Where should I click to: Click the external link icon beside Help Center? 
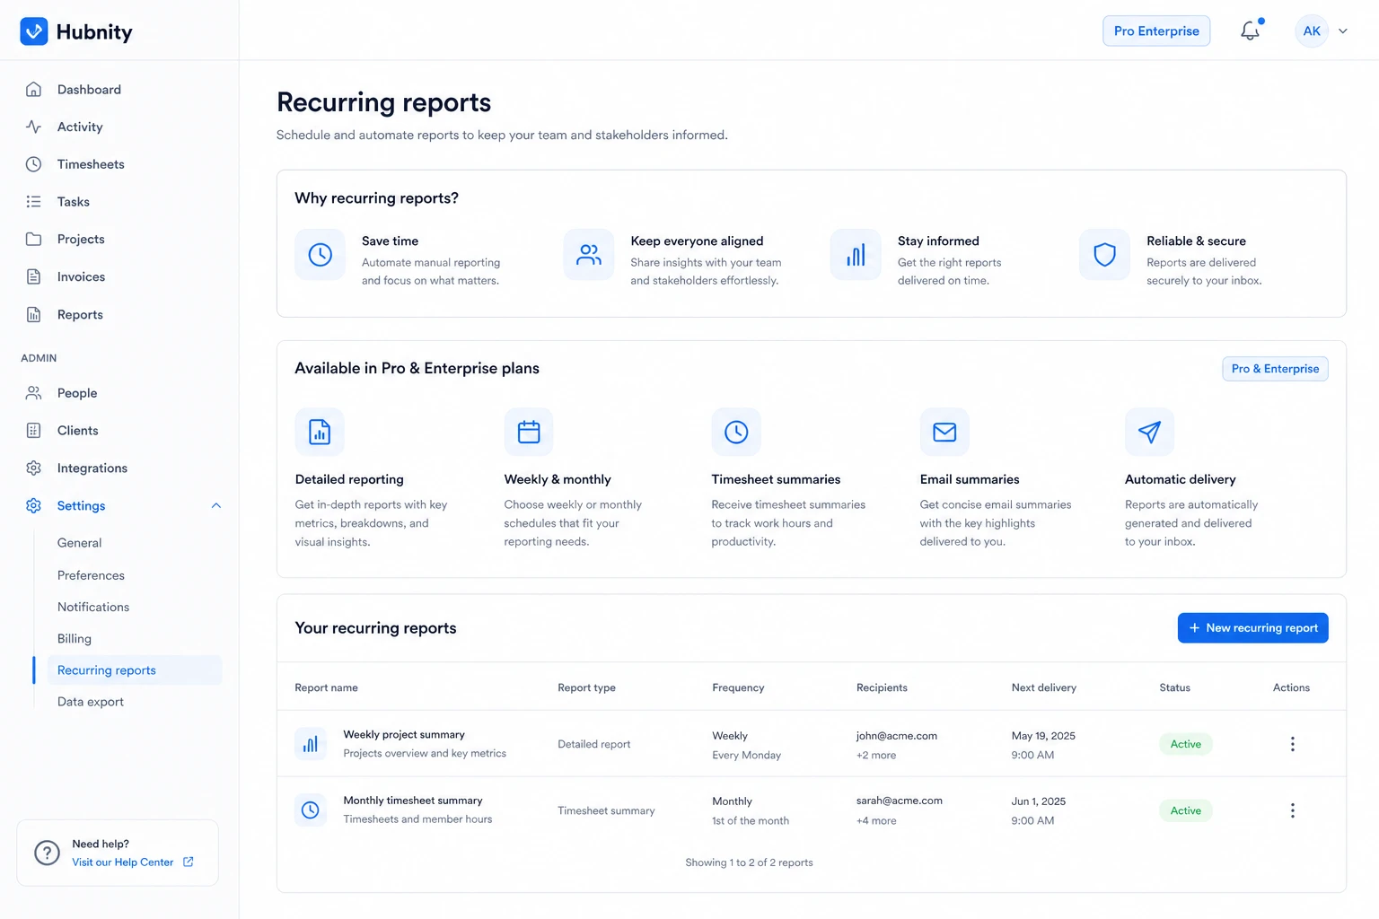(189, 862)
